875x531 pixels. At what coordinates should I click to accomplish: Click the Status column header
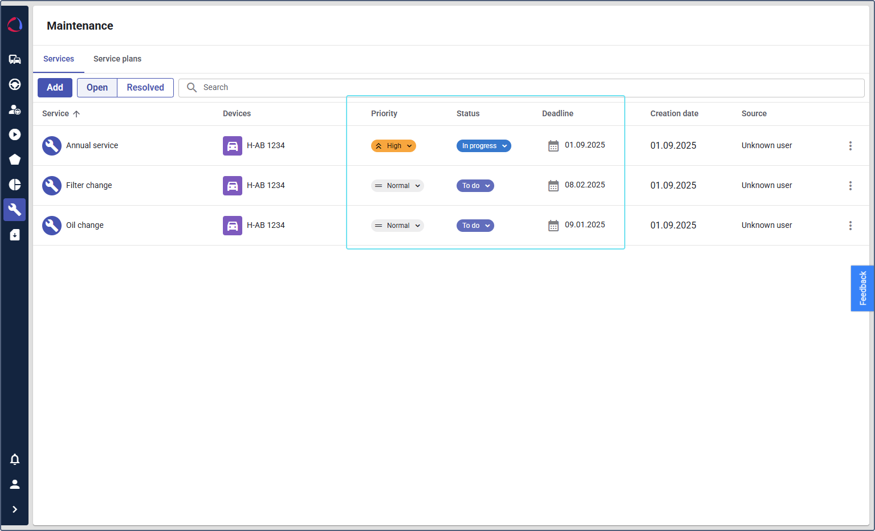pos(468,113)
